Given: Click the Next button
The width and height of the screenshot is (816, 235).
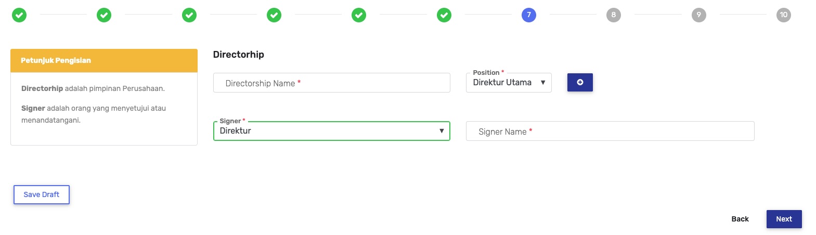Looking at the screenshot, I should [x=784, y=219].
